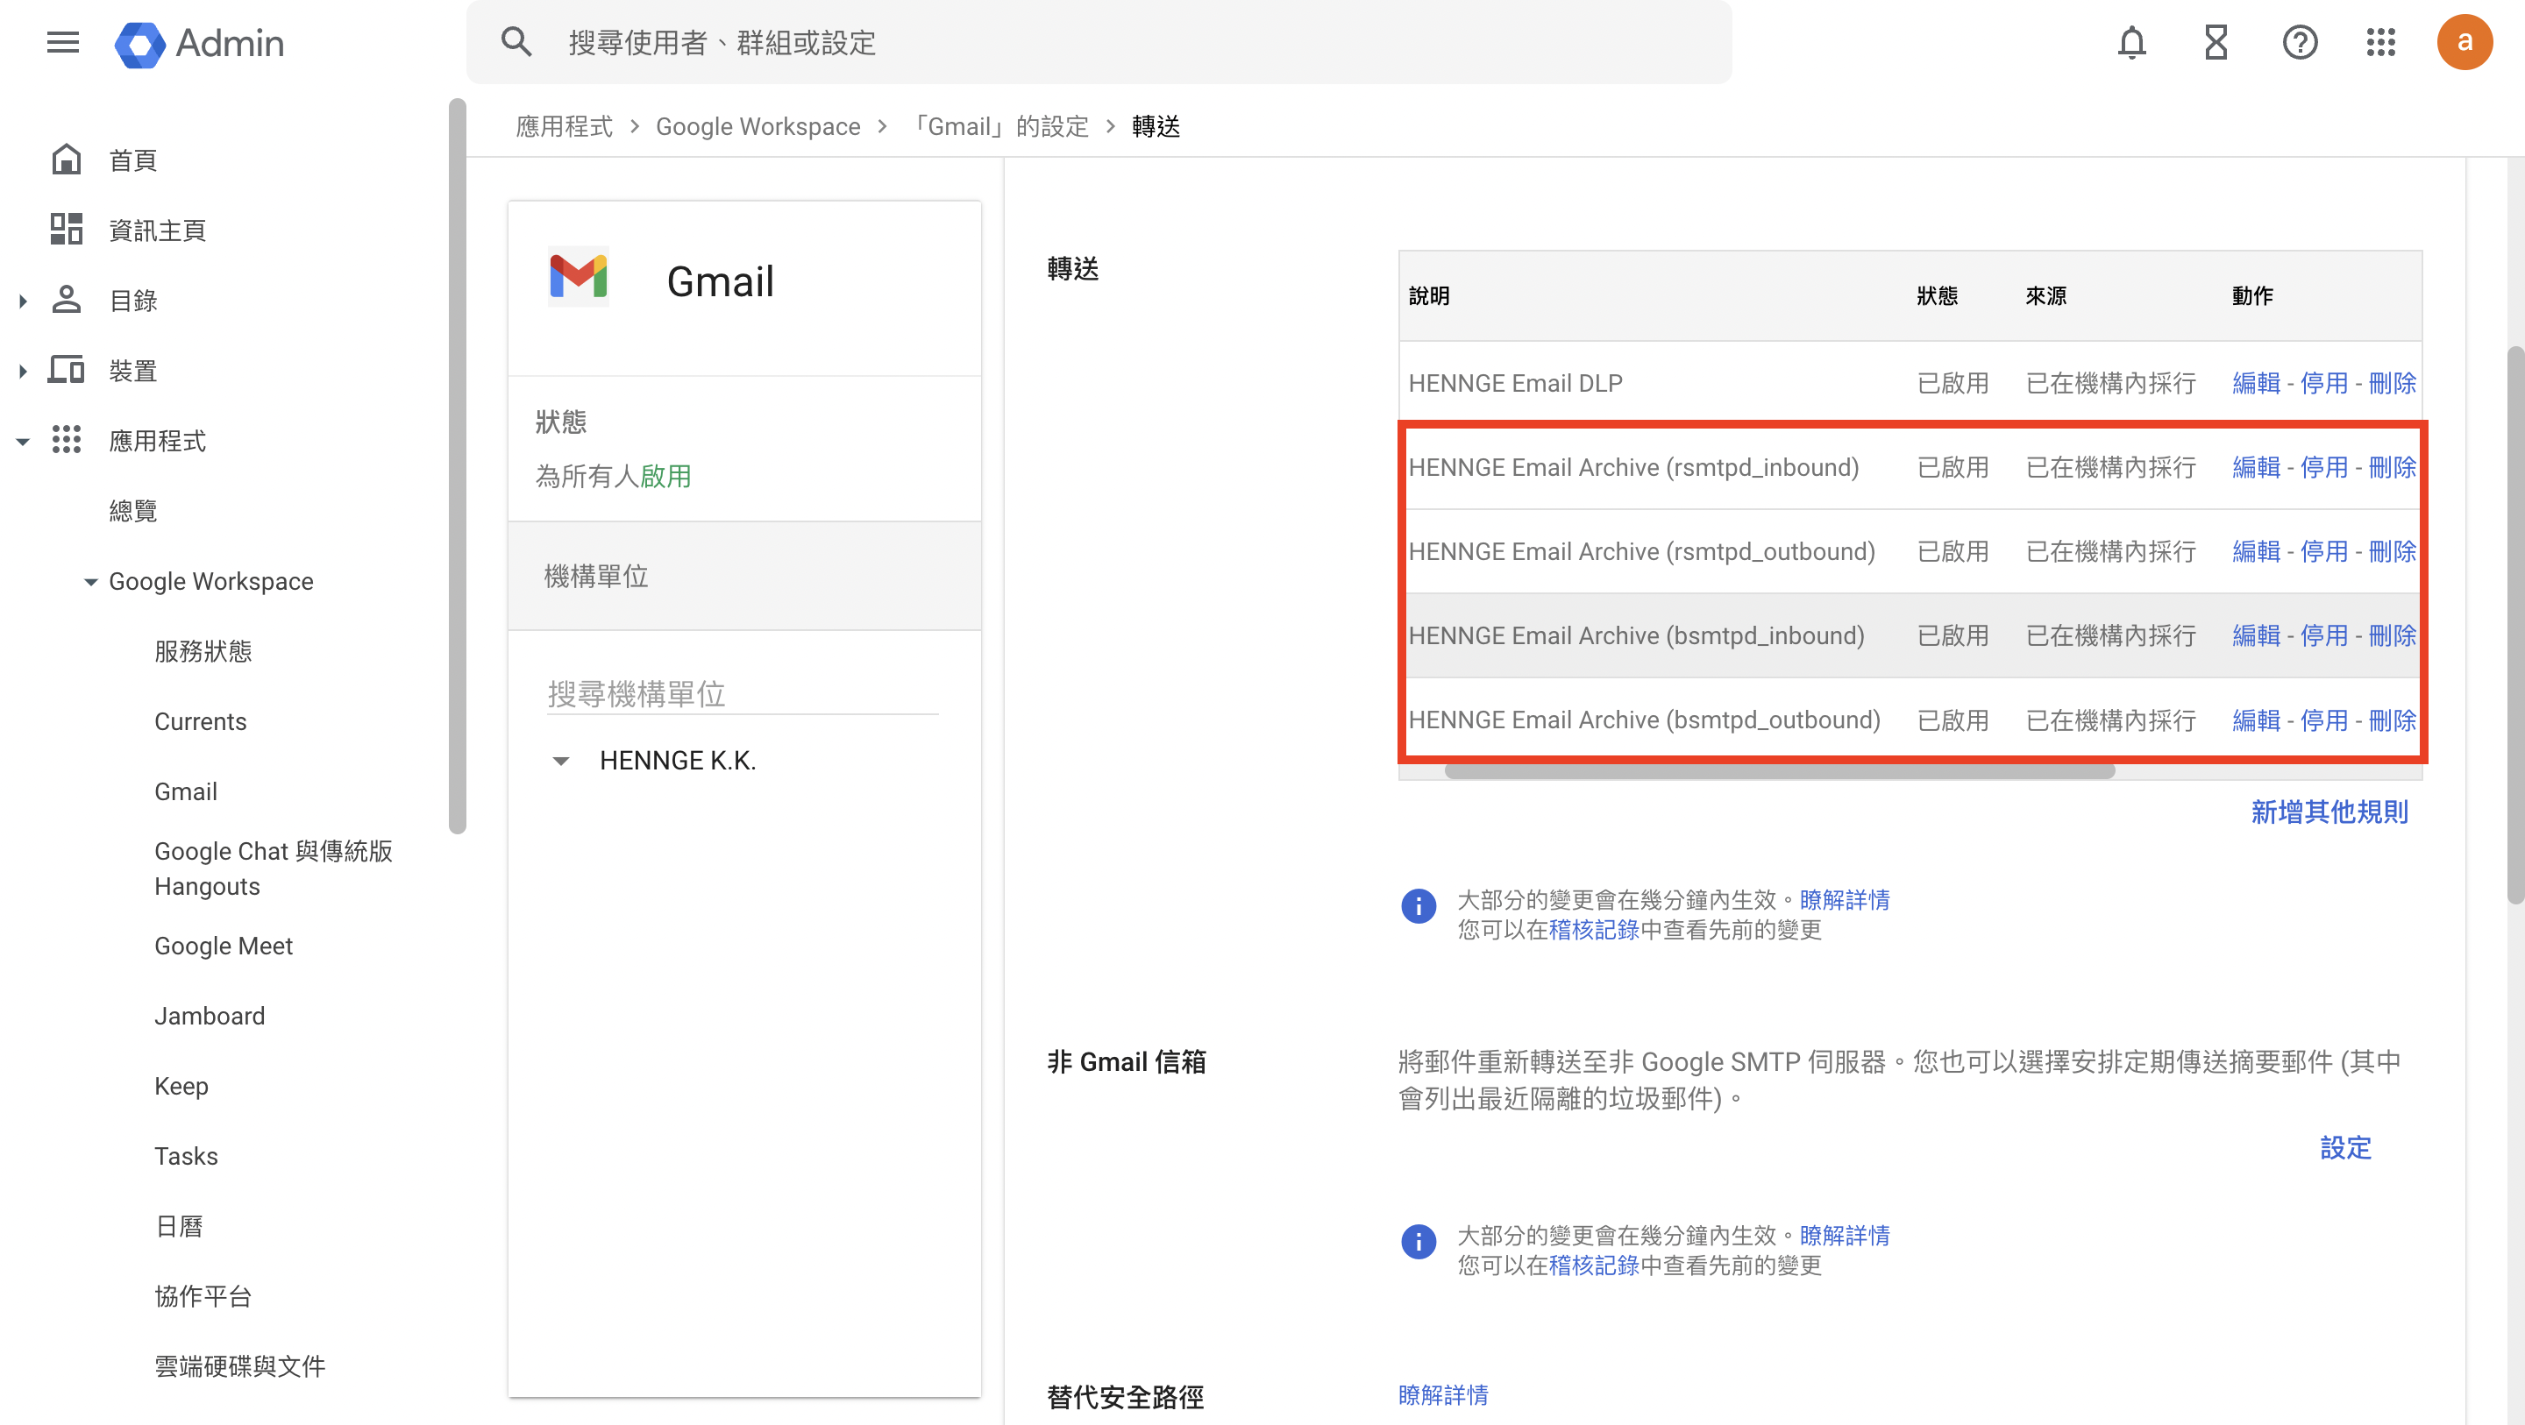Click 刪除 for HENNGE Email DLP
This screenshot has width=2525, height=1425.
point(2392,383)
